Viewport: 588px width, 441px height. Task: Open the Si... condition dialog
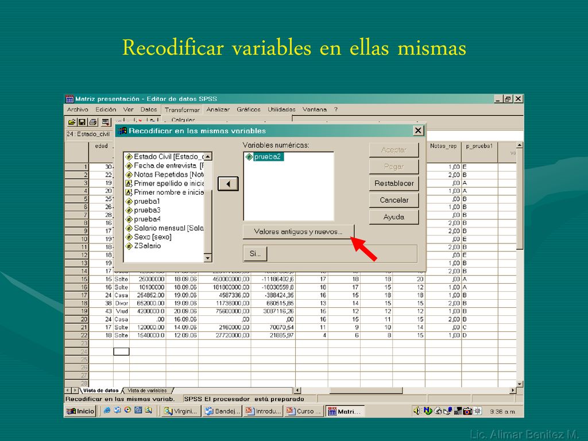(255, 253)
